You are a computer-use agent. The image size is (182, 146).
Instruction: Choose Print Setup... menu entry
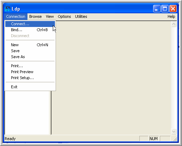click(30, 78)
